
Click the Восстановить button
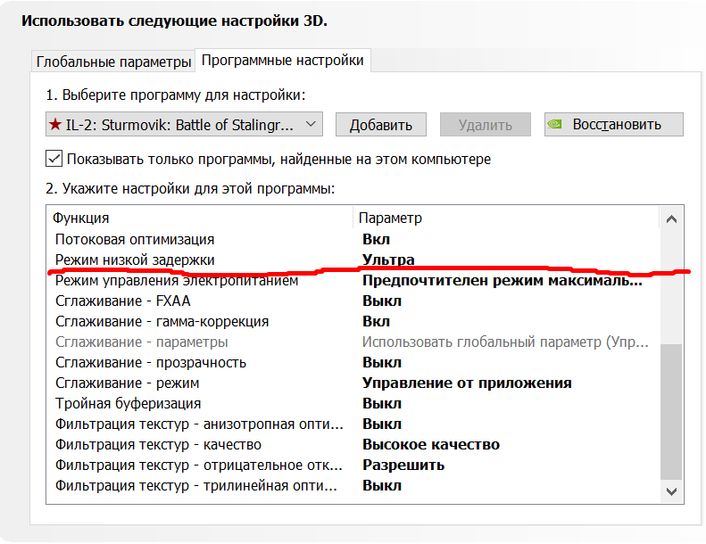click(614, 124)
